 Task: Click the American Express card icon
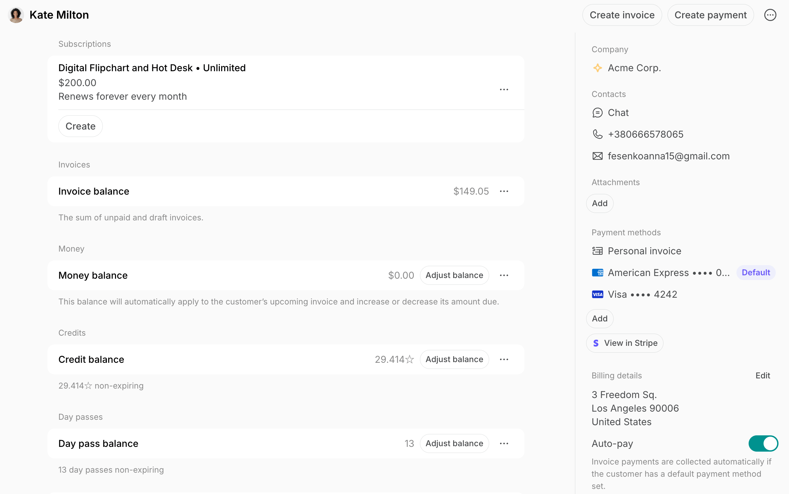click(597, 273)
